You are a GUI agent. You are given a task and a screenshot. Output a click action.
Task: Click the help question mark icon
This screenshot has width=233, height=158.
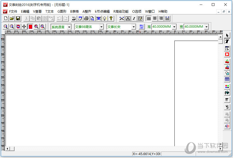click(111, 18)
